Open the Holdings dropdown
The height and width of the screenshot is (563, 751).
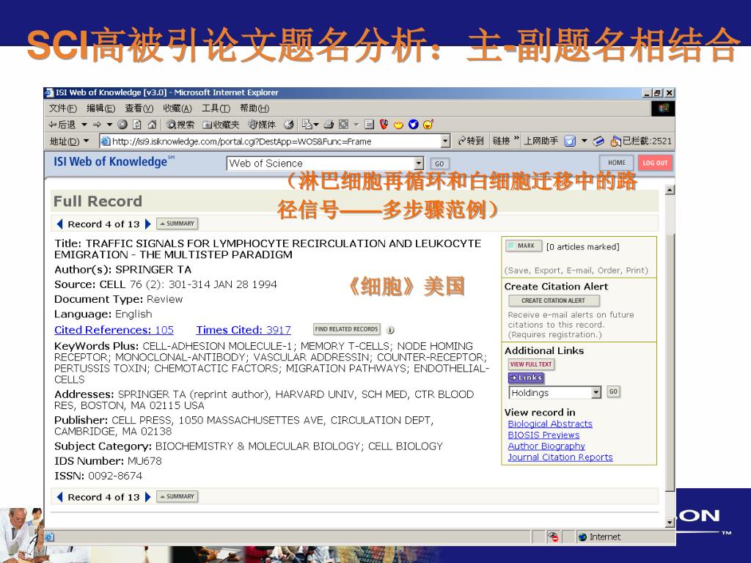[554, 393]
